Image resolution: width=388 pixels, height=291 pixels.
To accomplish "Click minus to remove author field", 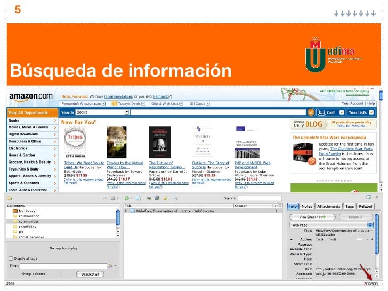I will pos(367,239).
